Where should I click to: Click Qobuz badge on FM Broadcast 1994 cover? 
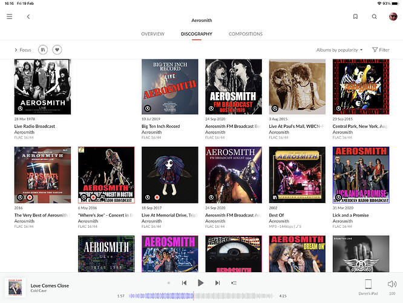pos(211,198)
